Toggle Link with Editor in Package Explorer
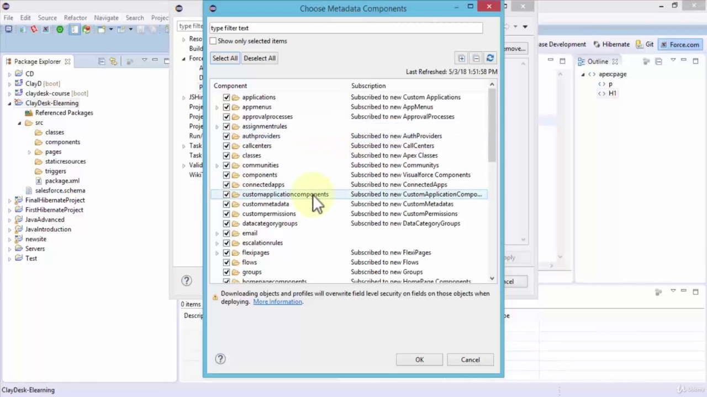The height and width of the screenshot is (397, 707). coord(113,61)
